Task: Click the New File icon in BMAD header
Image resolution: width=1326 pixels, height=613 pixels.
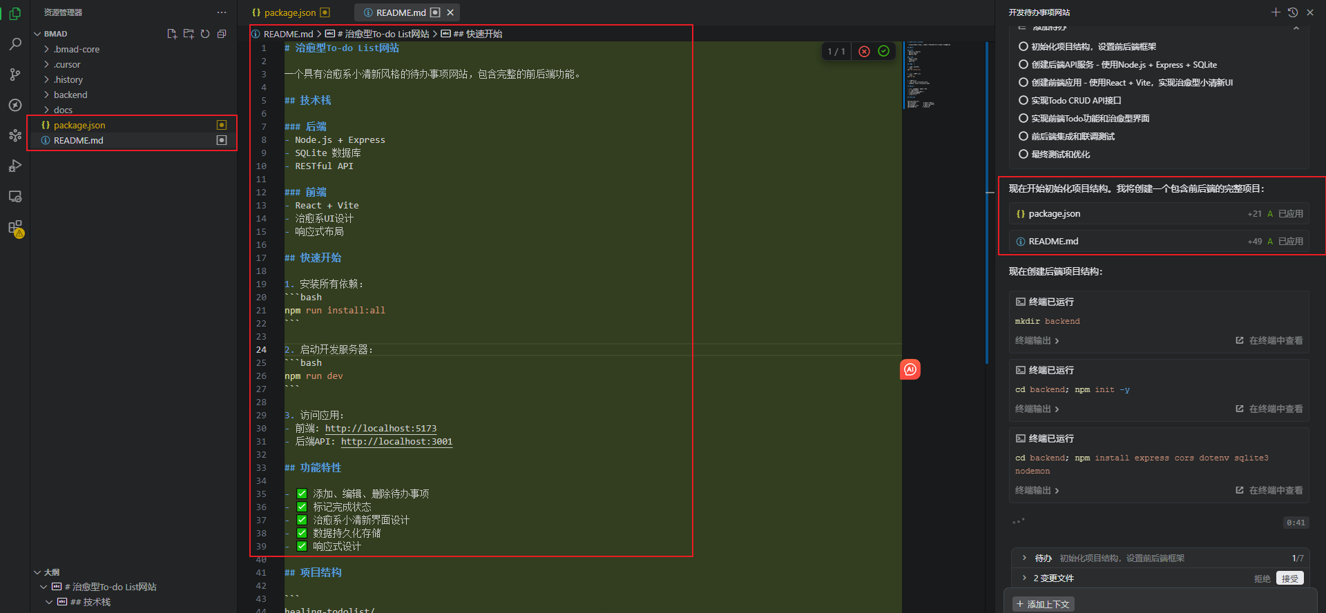Action: pyautogui.click(x=172, y=34)
